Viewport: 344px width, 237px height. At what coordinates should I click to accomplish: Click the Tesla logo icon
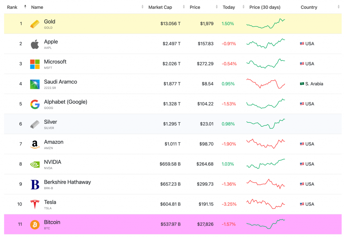35,204
